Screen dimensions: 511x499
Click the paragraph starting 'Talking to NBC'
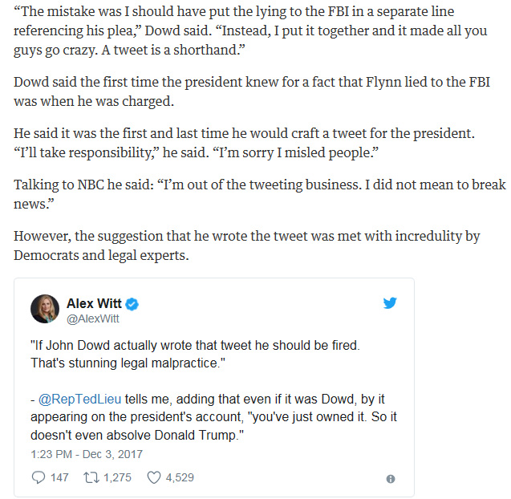coord(260,194)
